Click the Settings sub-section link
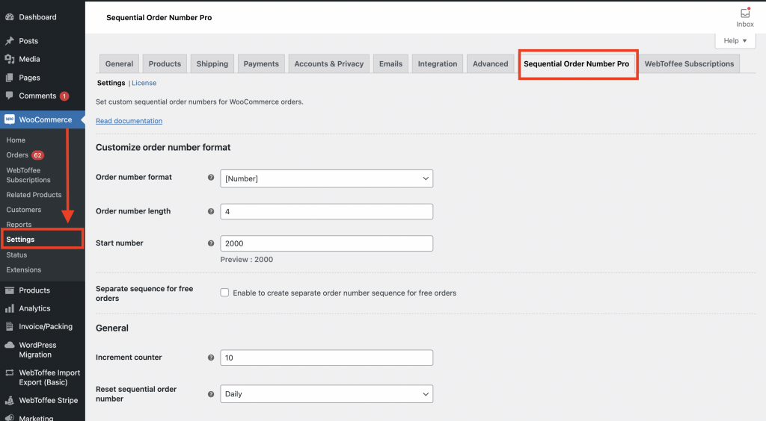 111,83
